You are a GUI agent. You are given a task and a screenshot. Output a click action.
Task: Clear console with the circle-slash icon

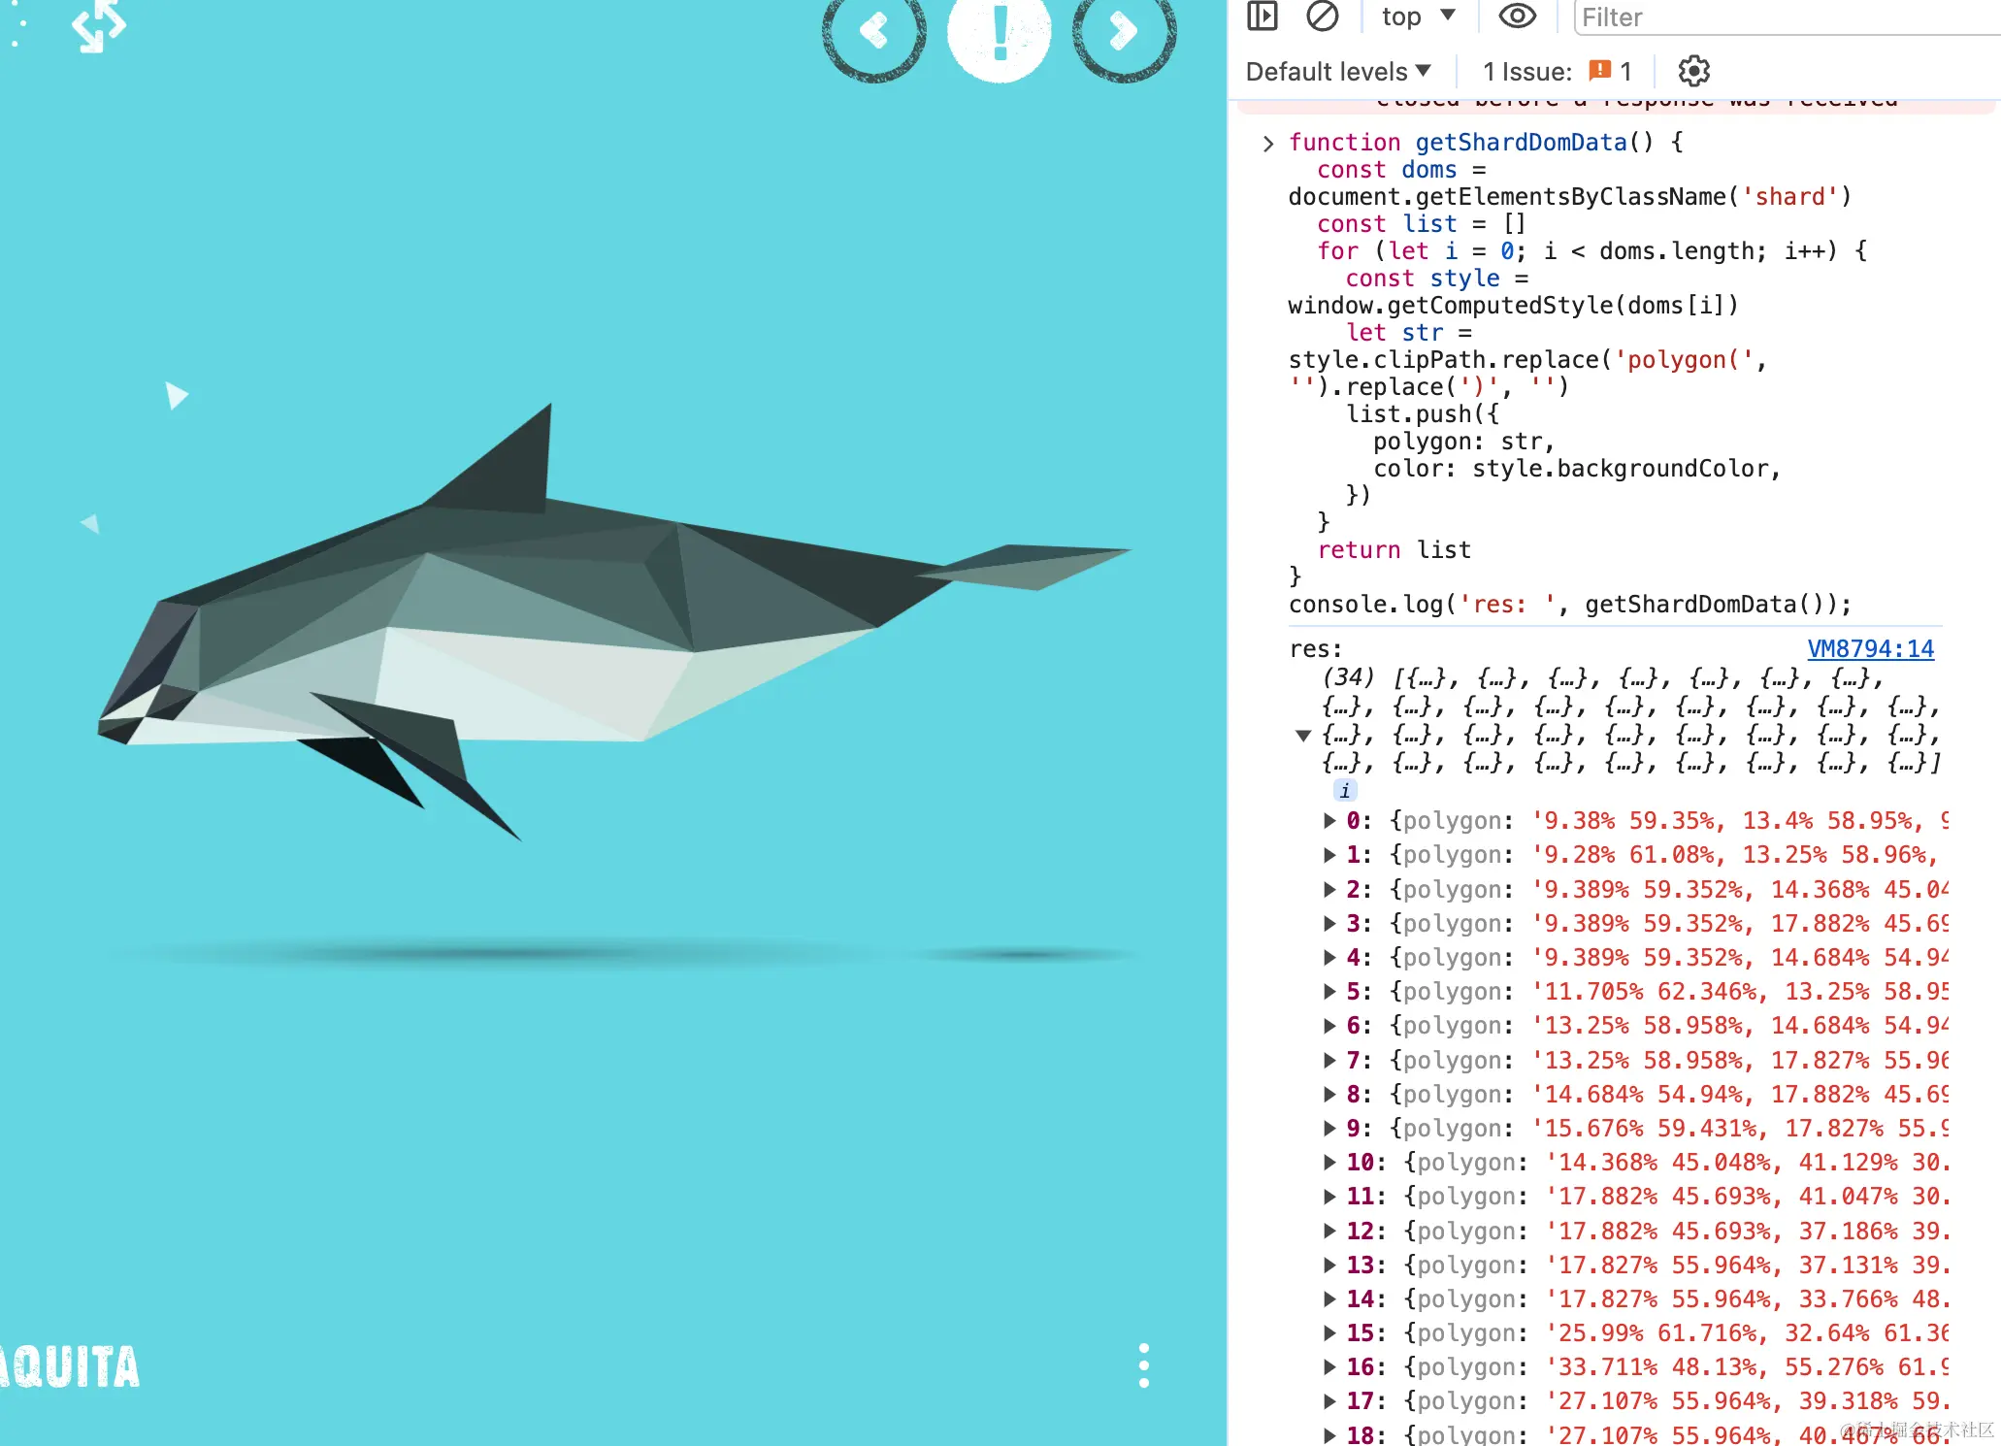click(1322, 16)
